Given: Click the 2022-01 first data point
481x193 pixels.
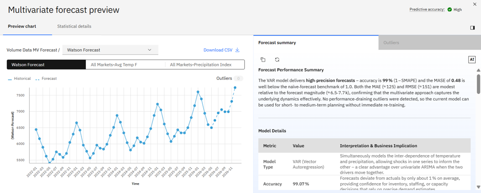Looking at the screenshot, I should pyautogui.click(x=36, y=129).
